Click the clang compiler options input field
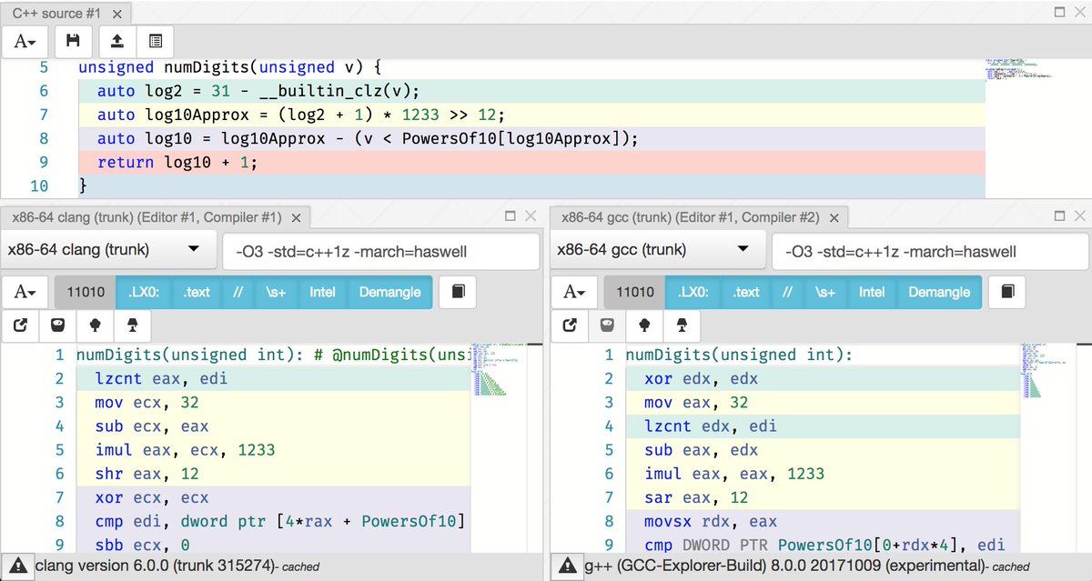The width and height of the screenshot is (1092, 581). pyautogui.click(x=380, y=251)
